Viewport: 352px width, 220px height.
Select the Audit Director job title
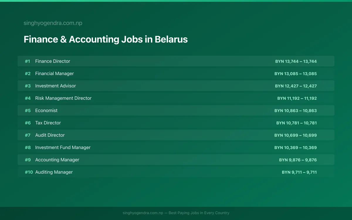click(50, 135)
